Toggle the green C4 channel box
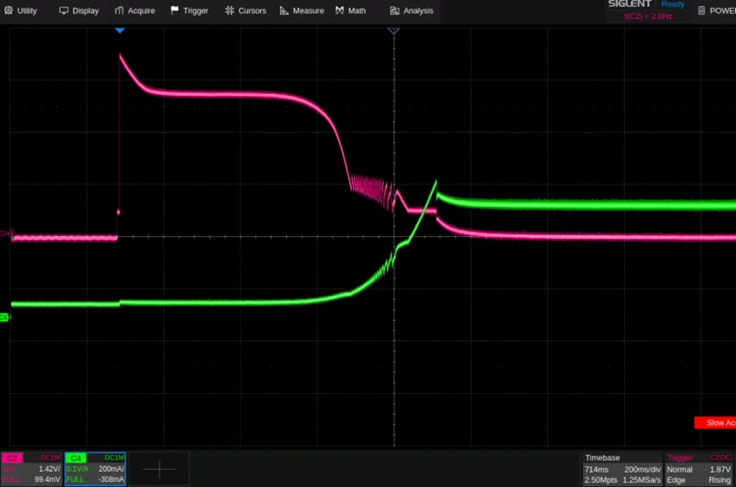Screen dimensions: 736x487 tap(95, 468)
